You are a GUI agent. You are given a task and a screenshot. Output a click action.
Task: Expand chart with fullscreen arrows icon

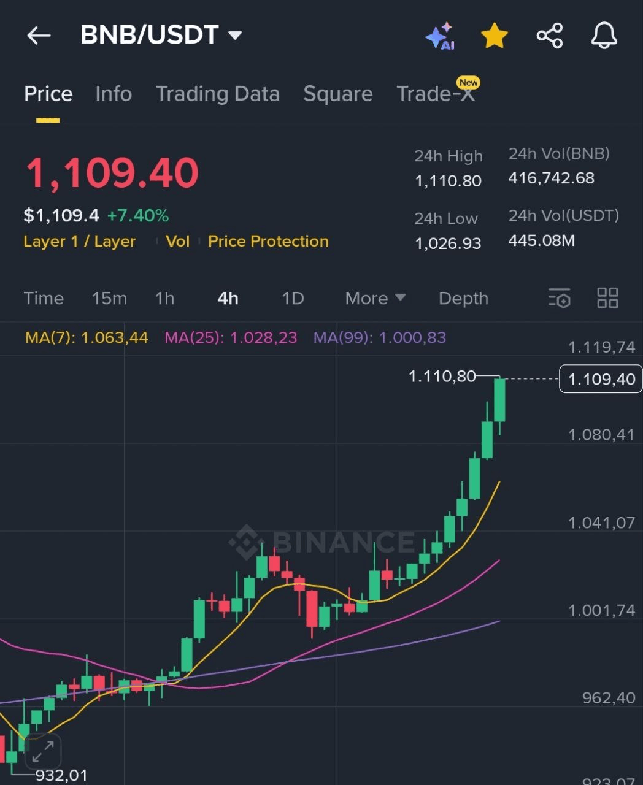click(42, 751)
